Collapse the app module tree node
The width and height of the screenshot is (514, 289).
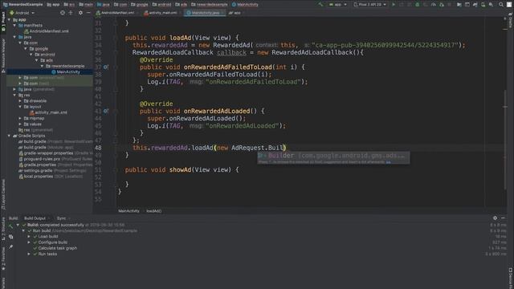(9, 19)
